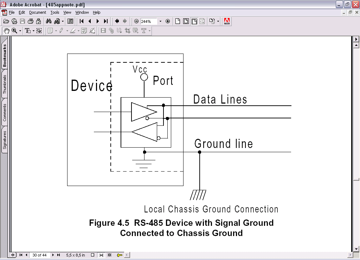This screenshot has width=360, height=260.
Task: Go to previous view with the left arrow
Action: (117, 21)
